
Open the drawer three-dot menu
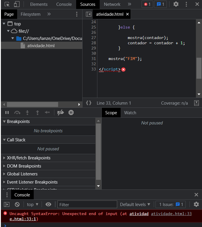pyautogui.click(x=7, y=195)
